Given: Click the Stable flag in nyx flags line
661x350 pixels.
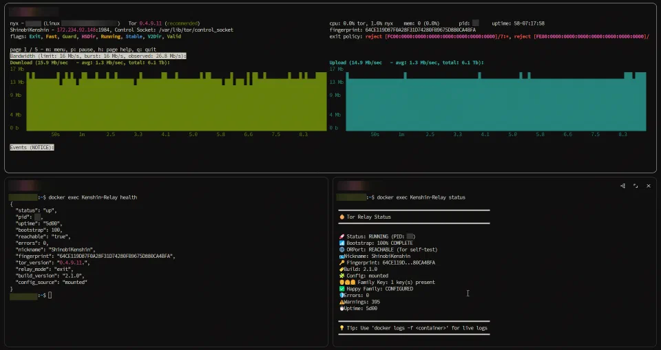Looking at the screenshot, I should 134,36.
